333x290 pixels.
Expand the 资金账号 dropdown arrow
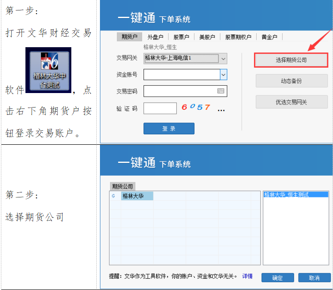pyautogui.click(x=224, y=75)
